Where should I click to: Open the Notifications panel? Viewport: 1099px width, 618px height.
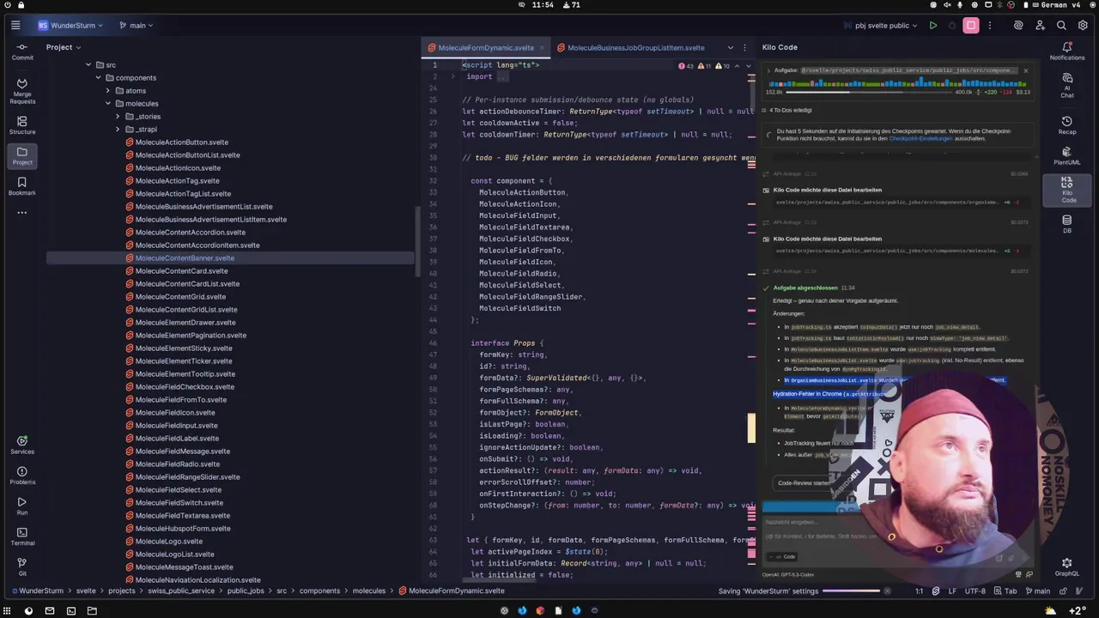1067,51
